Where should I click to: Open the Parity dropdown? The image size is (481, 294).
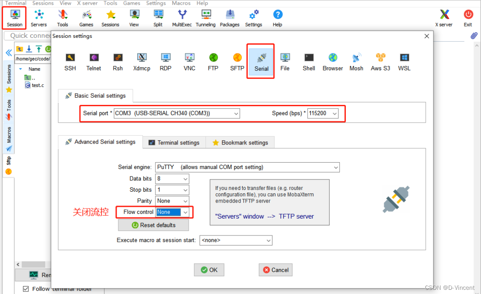pyautogui.click(x=172, y=201)
